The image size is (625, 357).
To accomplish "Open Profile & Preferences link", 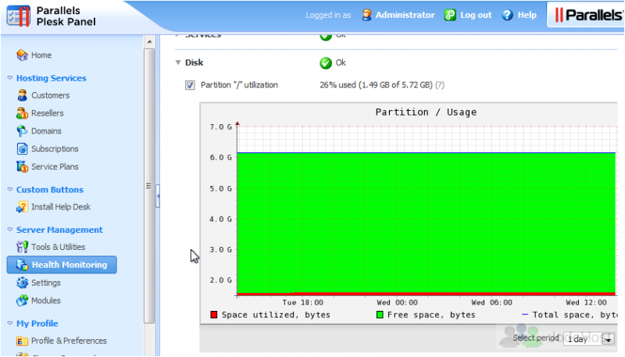I will coord(69,341).
